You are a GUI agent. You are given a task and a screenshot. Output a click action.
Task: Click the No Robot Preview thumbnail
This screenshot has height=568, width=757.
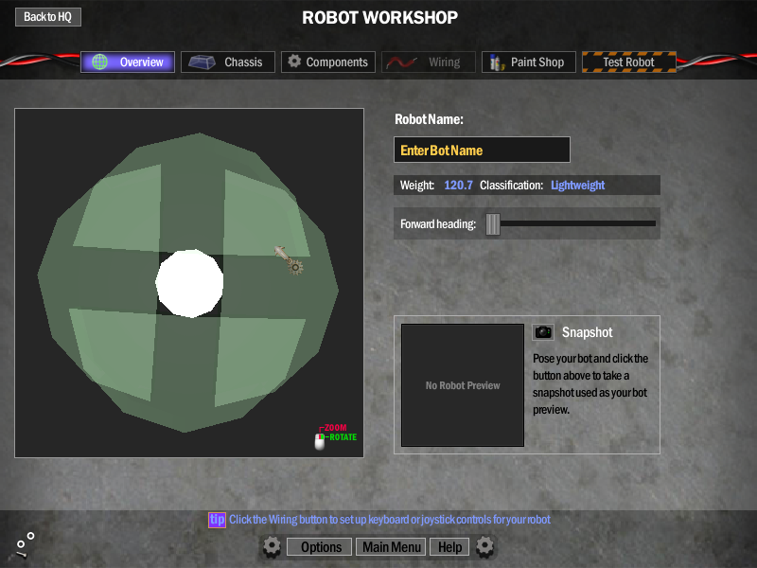(x=463, y=385)
